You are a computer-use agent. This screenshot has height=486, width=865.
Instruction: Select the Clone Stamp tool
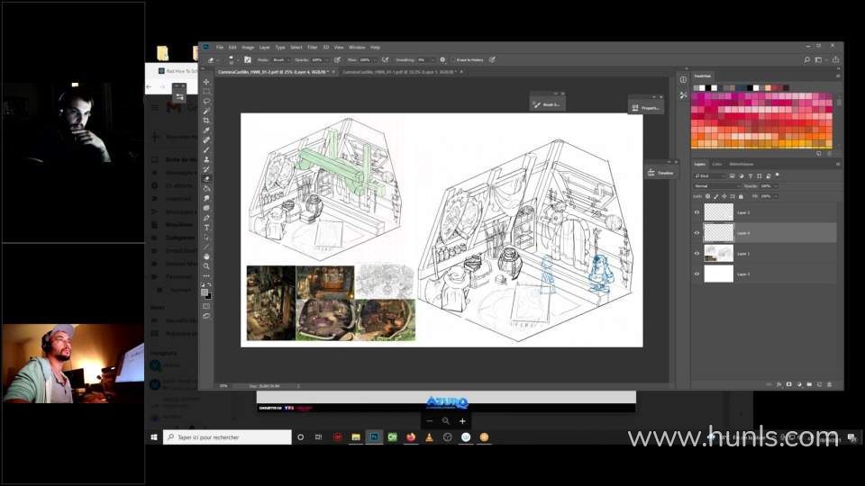(206, 159)
